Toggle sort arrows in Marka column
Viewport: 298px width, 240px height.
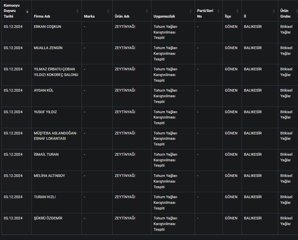coord(108,11)
